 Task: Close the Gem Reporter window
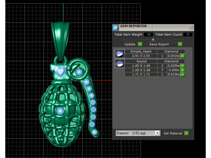(191, 27)
